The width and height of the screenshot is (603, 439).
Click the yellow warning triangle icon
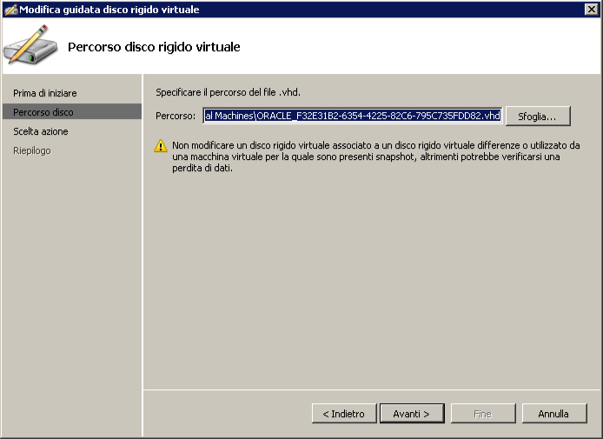(x=161, y=146)
